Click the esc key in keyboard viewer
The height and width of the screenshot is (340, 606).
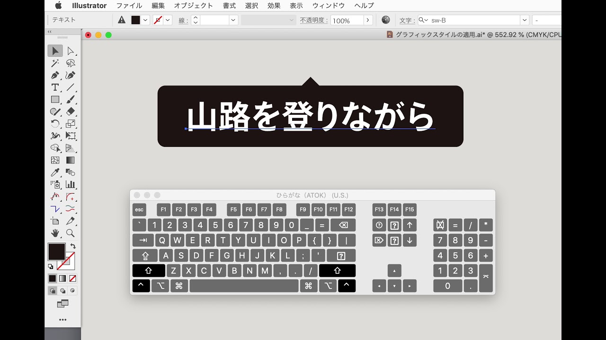pyautogui.click(x=139, y=210)
